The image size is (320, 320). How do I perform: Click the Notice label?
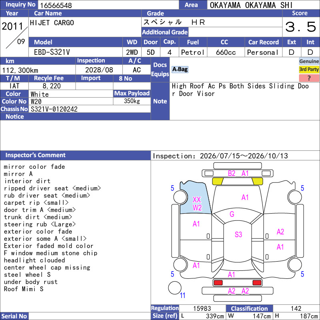[x=15, y=116]
